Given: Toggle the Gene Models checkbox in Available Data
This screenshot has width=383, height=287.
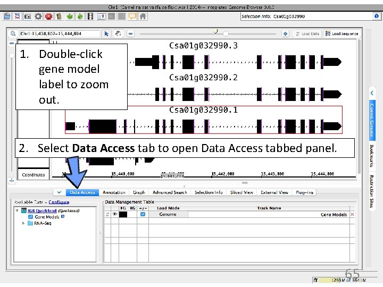Looking at the screenshot, I should click(30, 217).
